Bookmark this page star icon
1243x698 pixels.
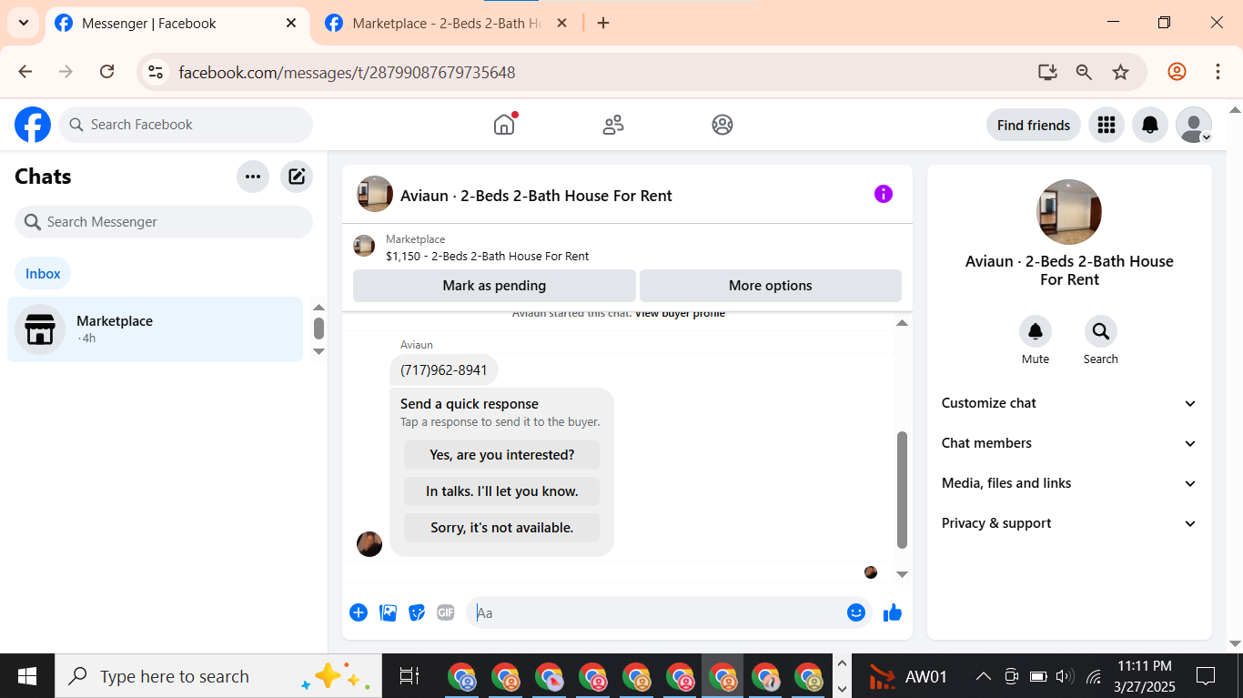coord(1121,72)
